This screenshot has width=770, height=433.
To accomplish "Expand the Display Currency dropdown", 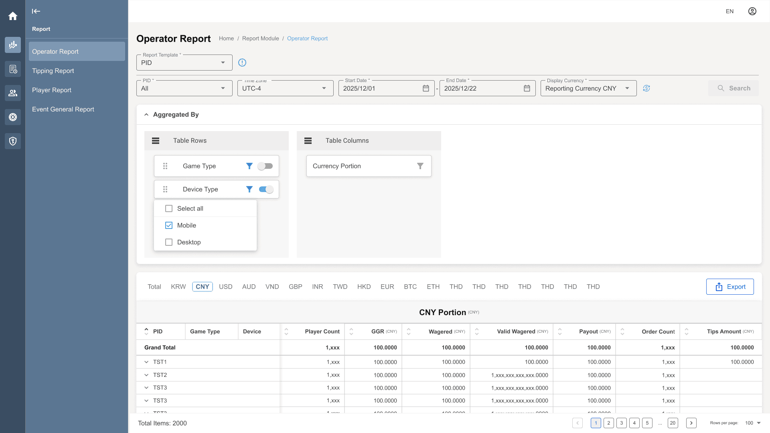I will pos(589,88).
